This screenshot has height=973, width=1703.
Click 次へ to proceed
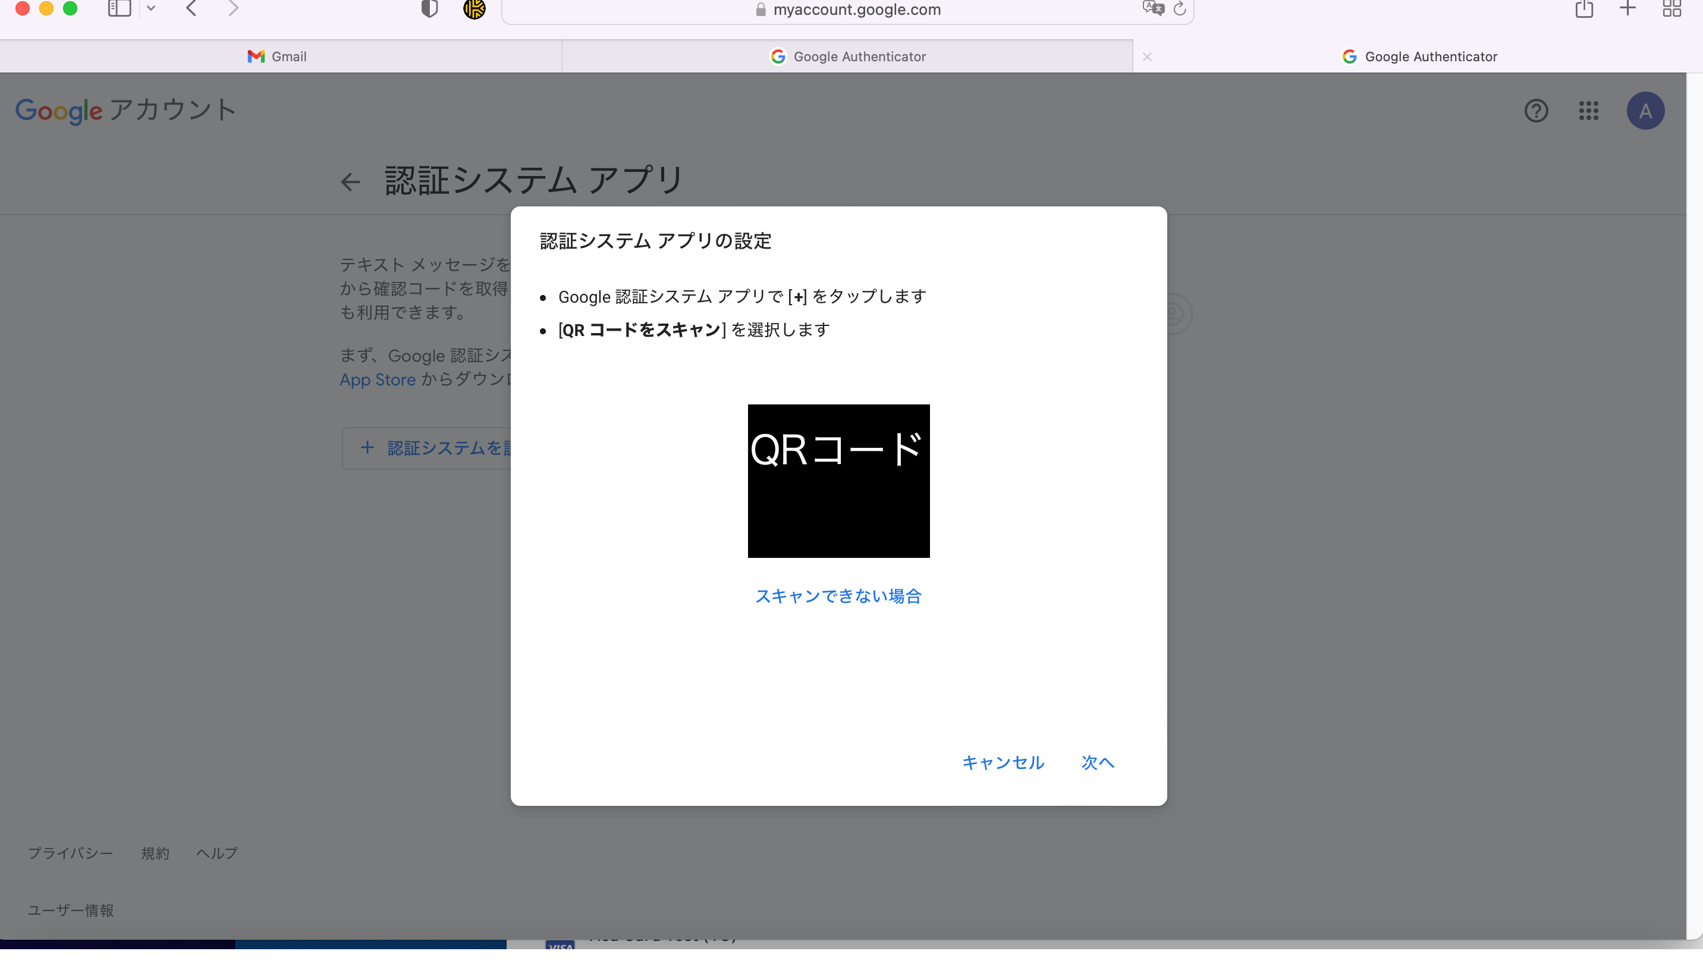[1098, 762]
